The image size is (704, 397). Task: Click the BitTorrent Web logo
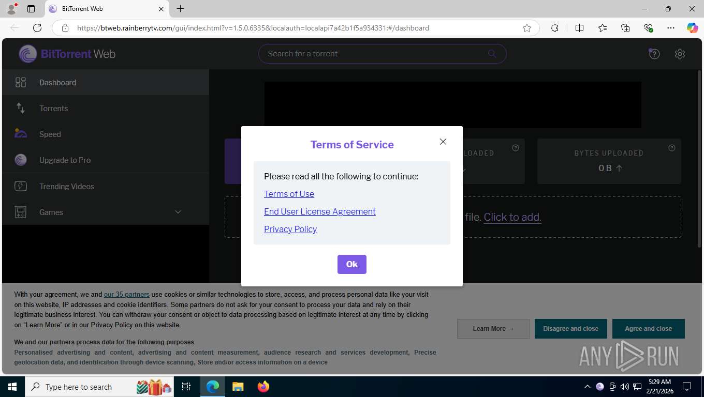coord(67,54)
